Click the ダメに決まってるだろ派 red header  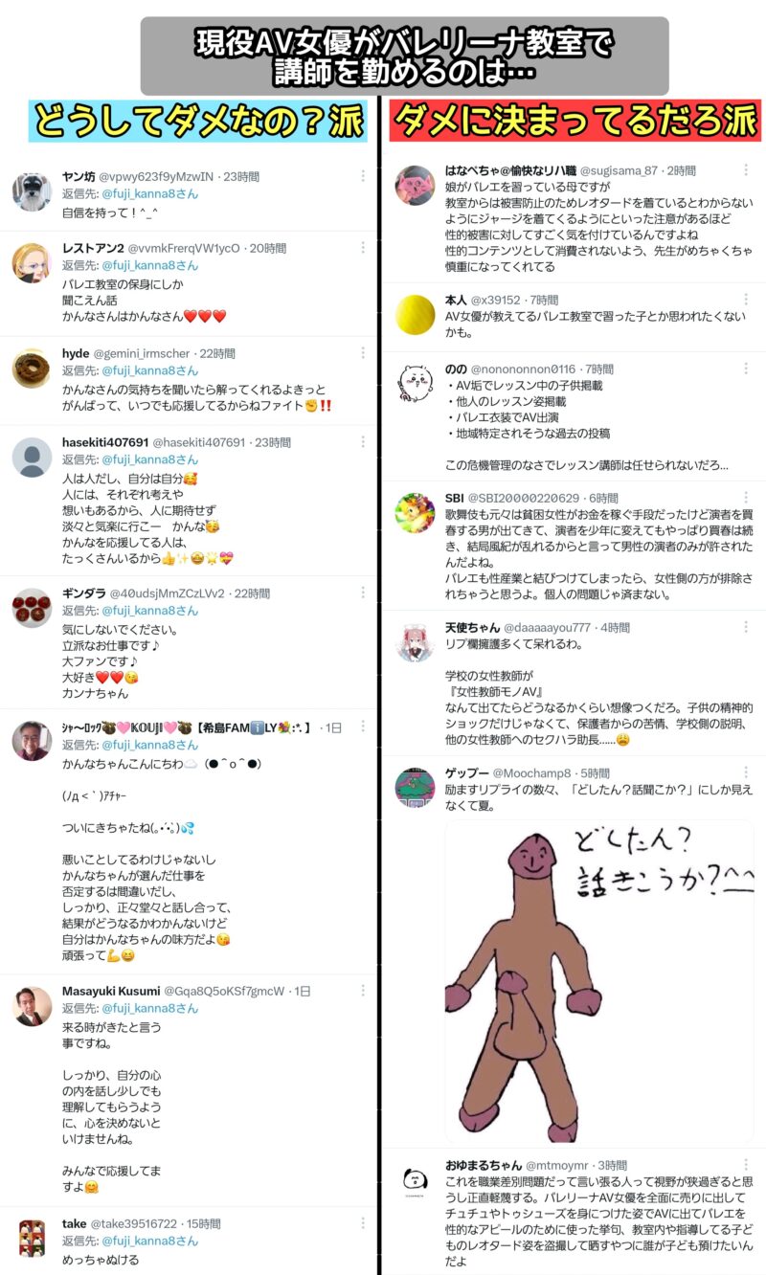pos(574,122)
